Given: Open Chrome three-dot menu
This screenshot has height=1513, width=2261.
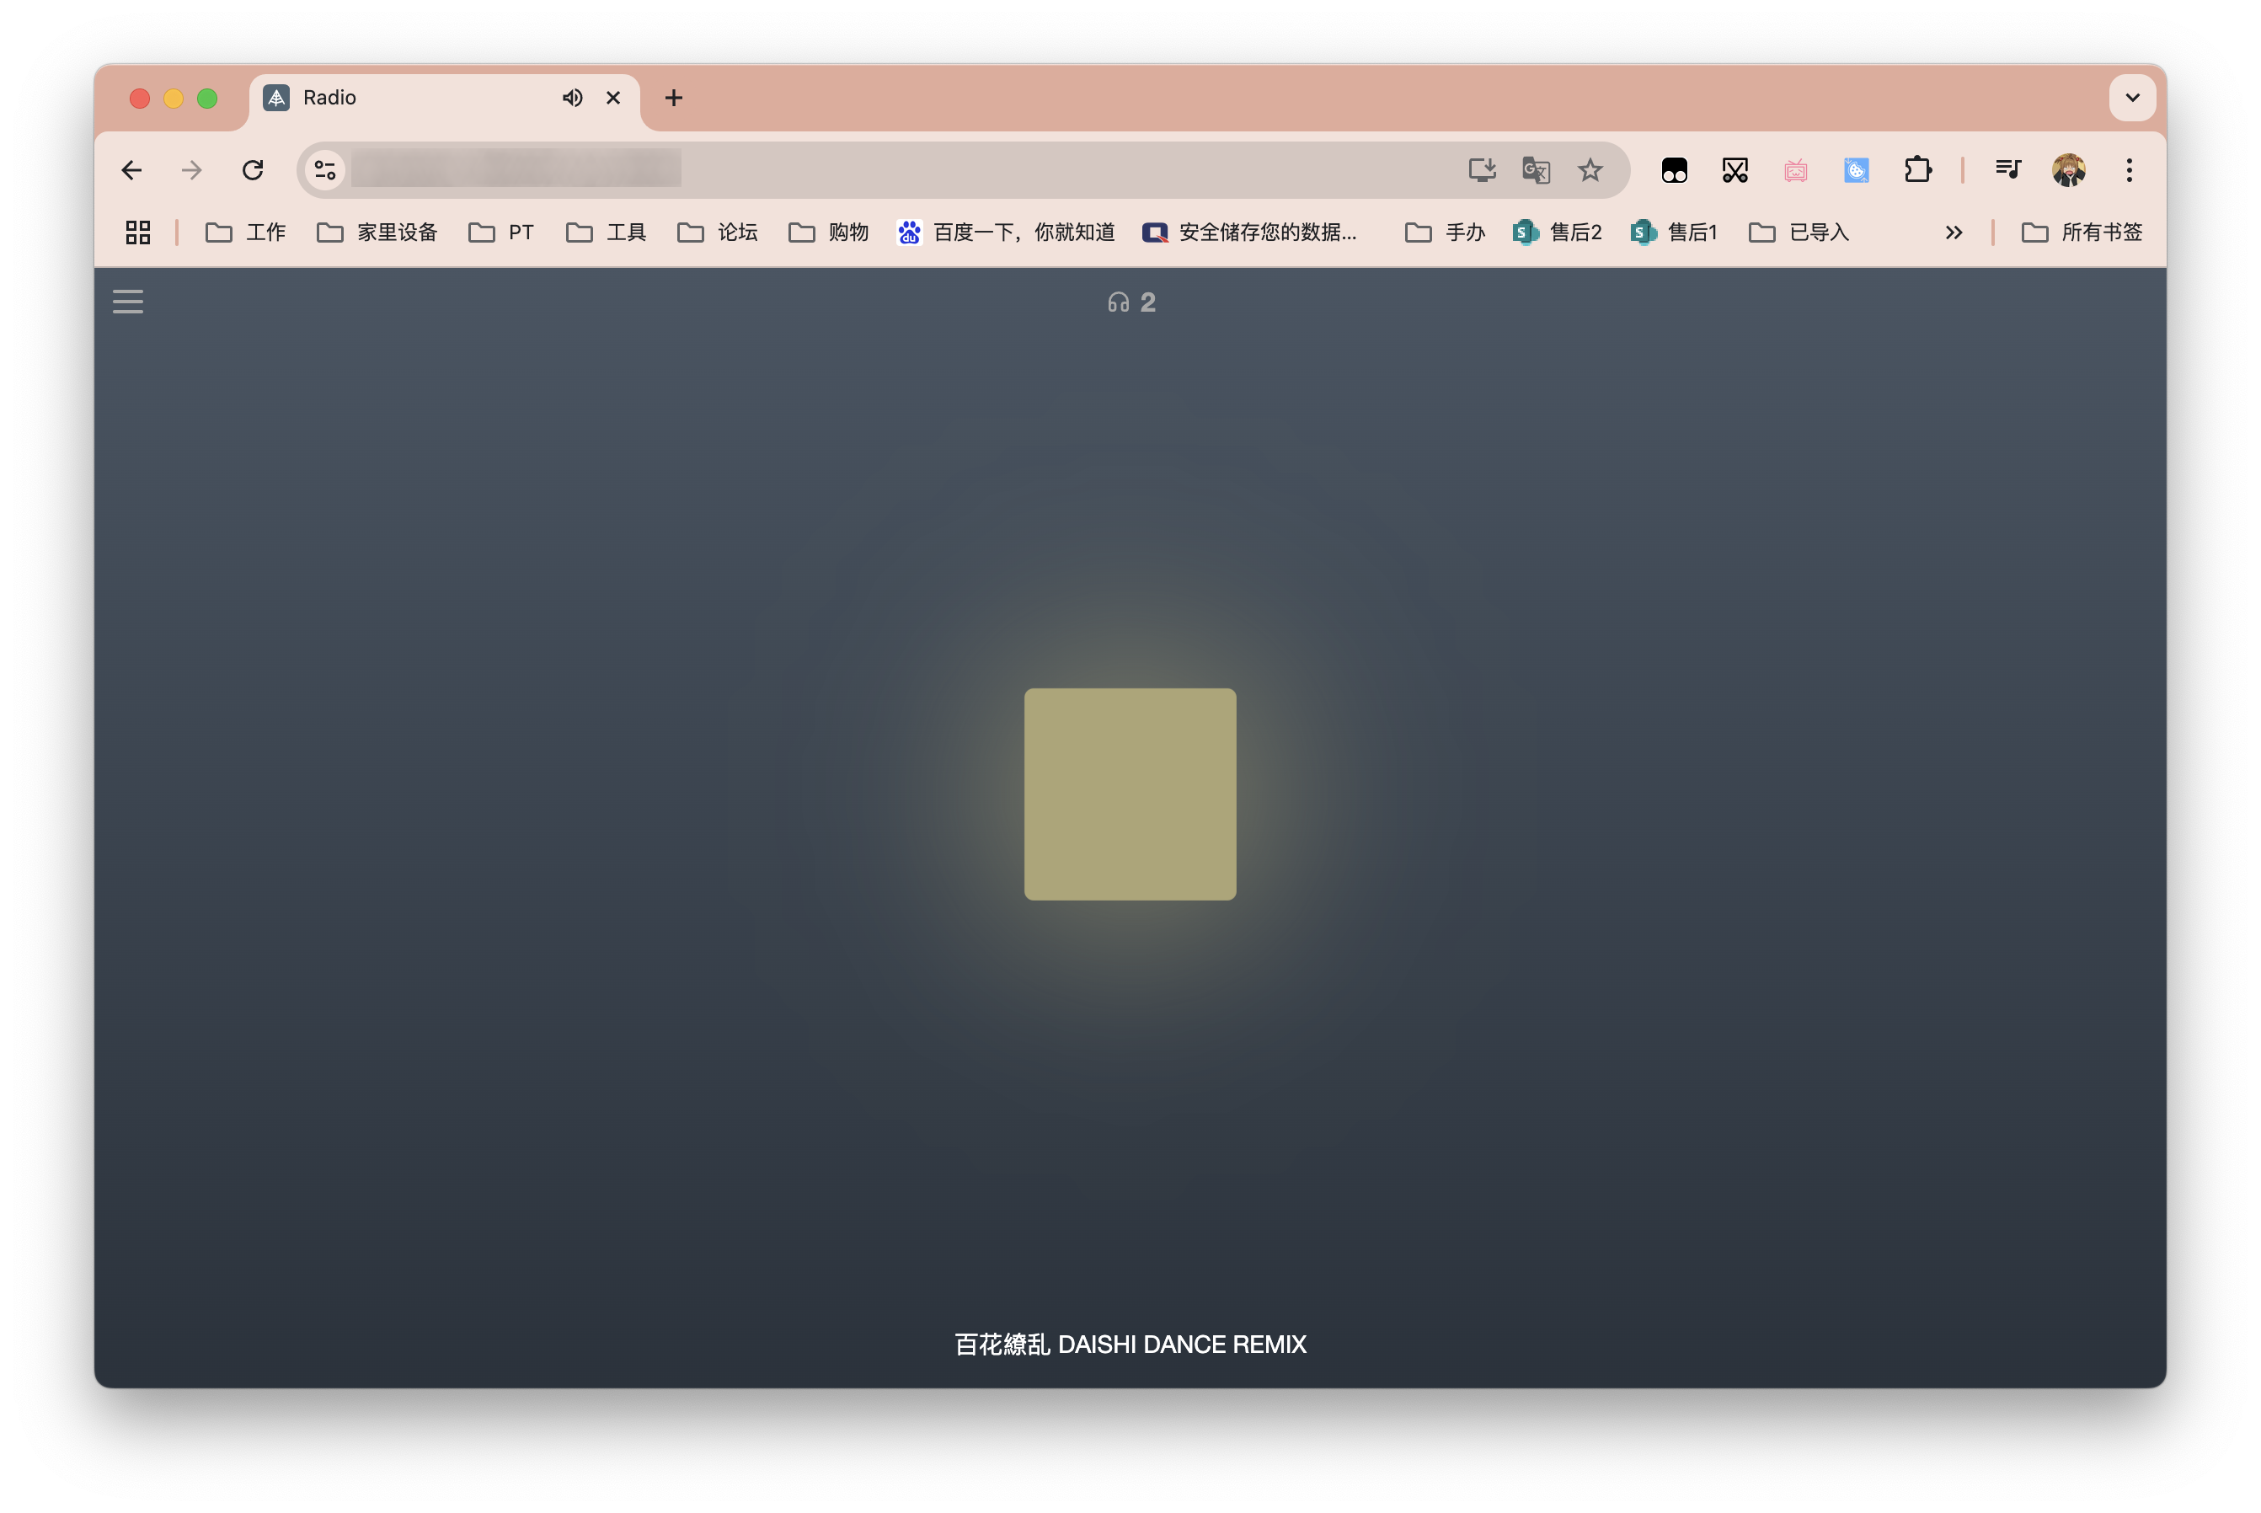Looking at the screenshot, I should click(2130, 171).
